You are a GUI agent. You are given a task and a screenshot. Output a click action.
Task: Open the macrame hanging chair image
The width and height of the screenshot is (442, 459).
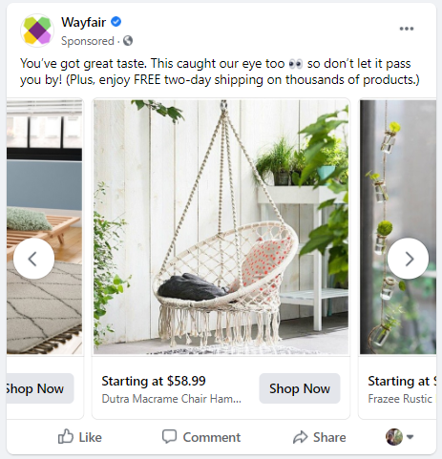(x=221, y=227)
